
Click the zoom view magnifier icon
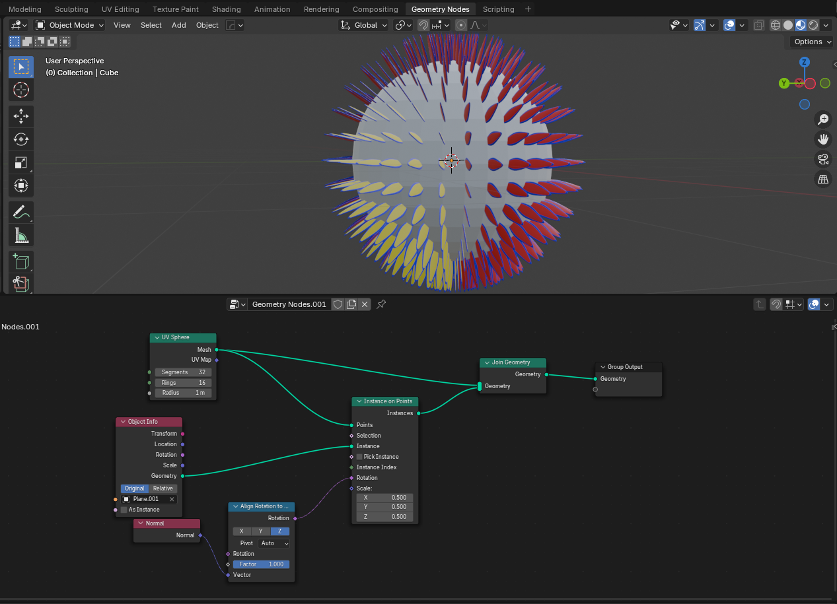823,119
